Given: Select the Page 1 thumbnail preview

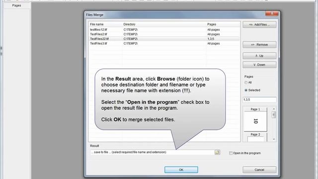Looking at the screenshot, I should [255, 119].
